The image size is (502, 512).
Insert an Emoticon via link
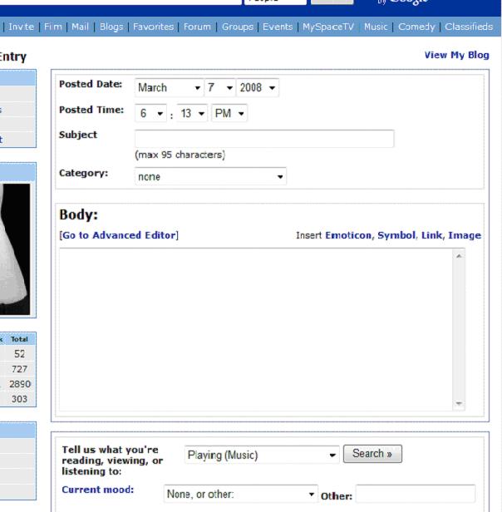tap(348, 235)
